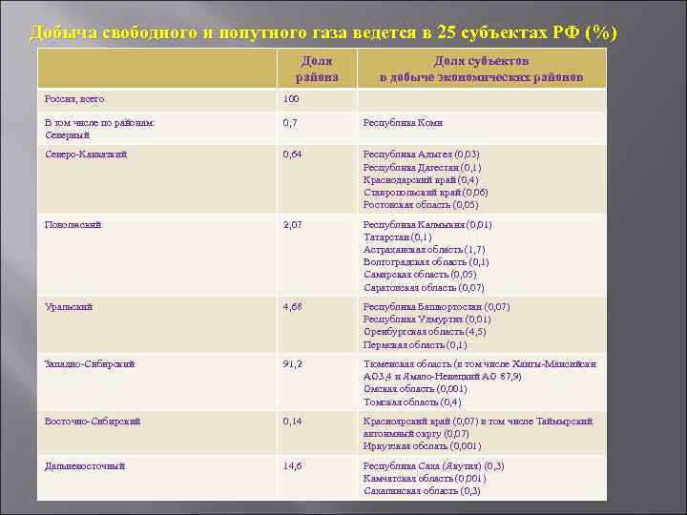This screenshot has width=687, height=515.
Task: Click the 'Западно-Сибирский' row label
Action: click(90, 364)
